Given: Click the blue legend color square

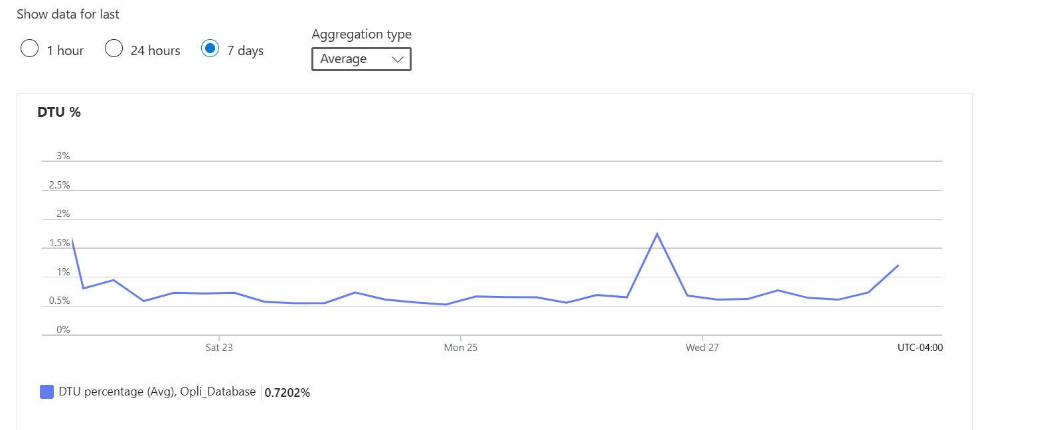Looking at the screenshot, I should [x=46, y=392].
